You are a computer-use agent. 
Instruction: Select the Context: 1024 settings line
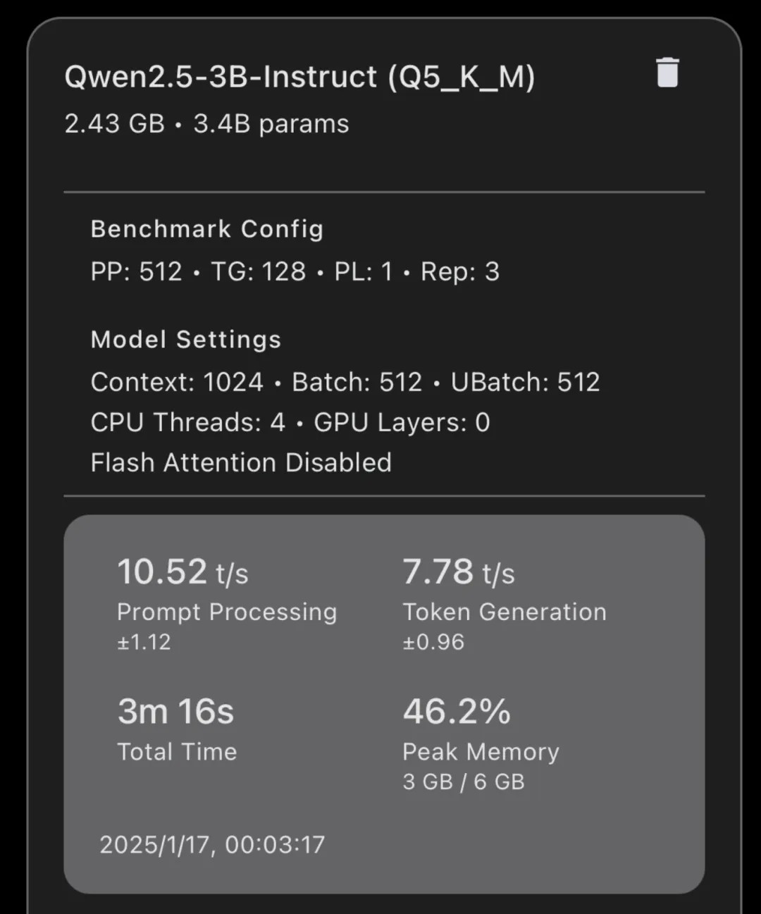(345, 382)
